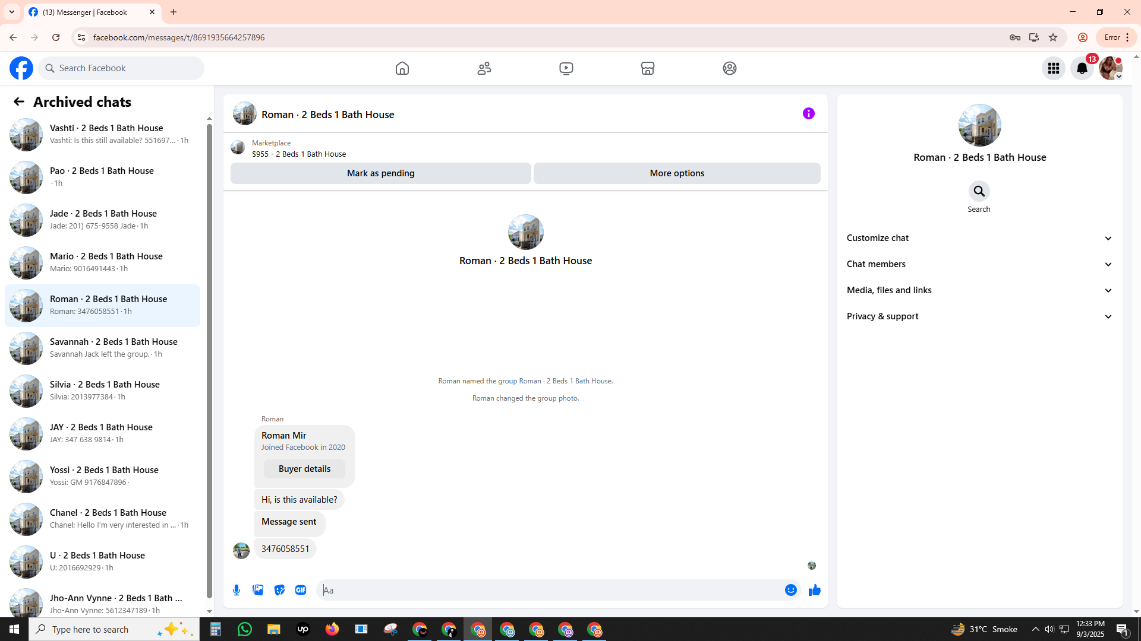
Task: Click the archived chats list scrollbar
Action: pyautogui.click(x=209, y=362)
